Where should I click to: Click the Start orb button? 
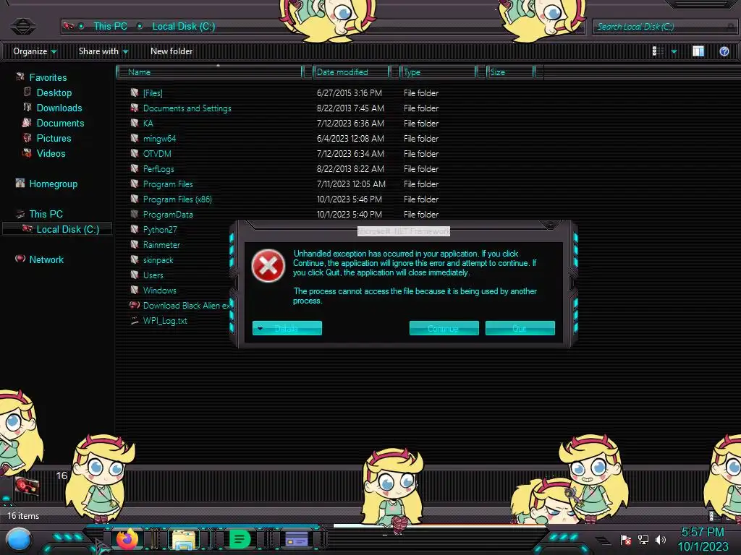pos(19,541)
